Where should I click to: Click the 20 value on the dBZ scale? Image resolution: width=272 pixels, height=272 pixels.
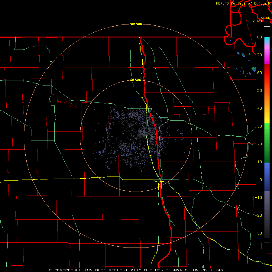(260, 144)
